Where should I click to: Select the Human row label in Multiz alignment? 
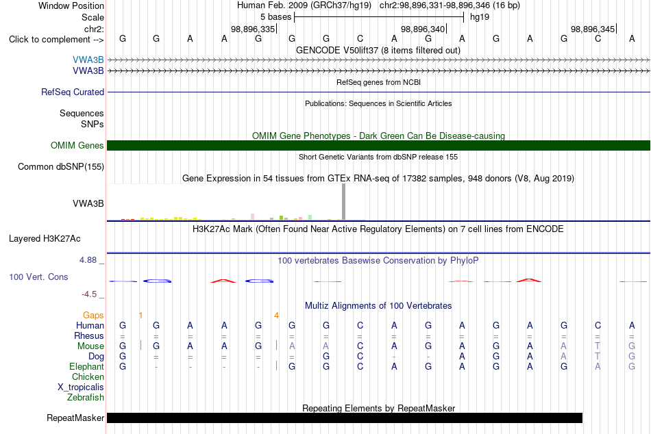pos(90,325)
